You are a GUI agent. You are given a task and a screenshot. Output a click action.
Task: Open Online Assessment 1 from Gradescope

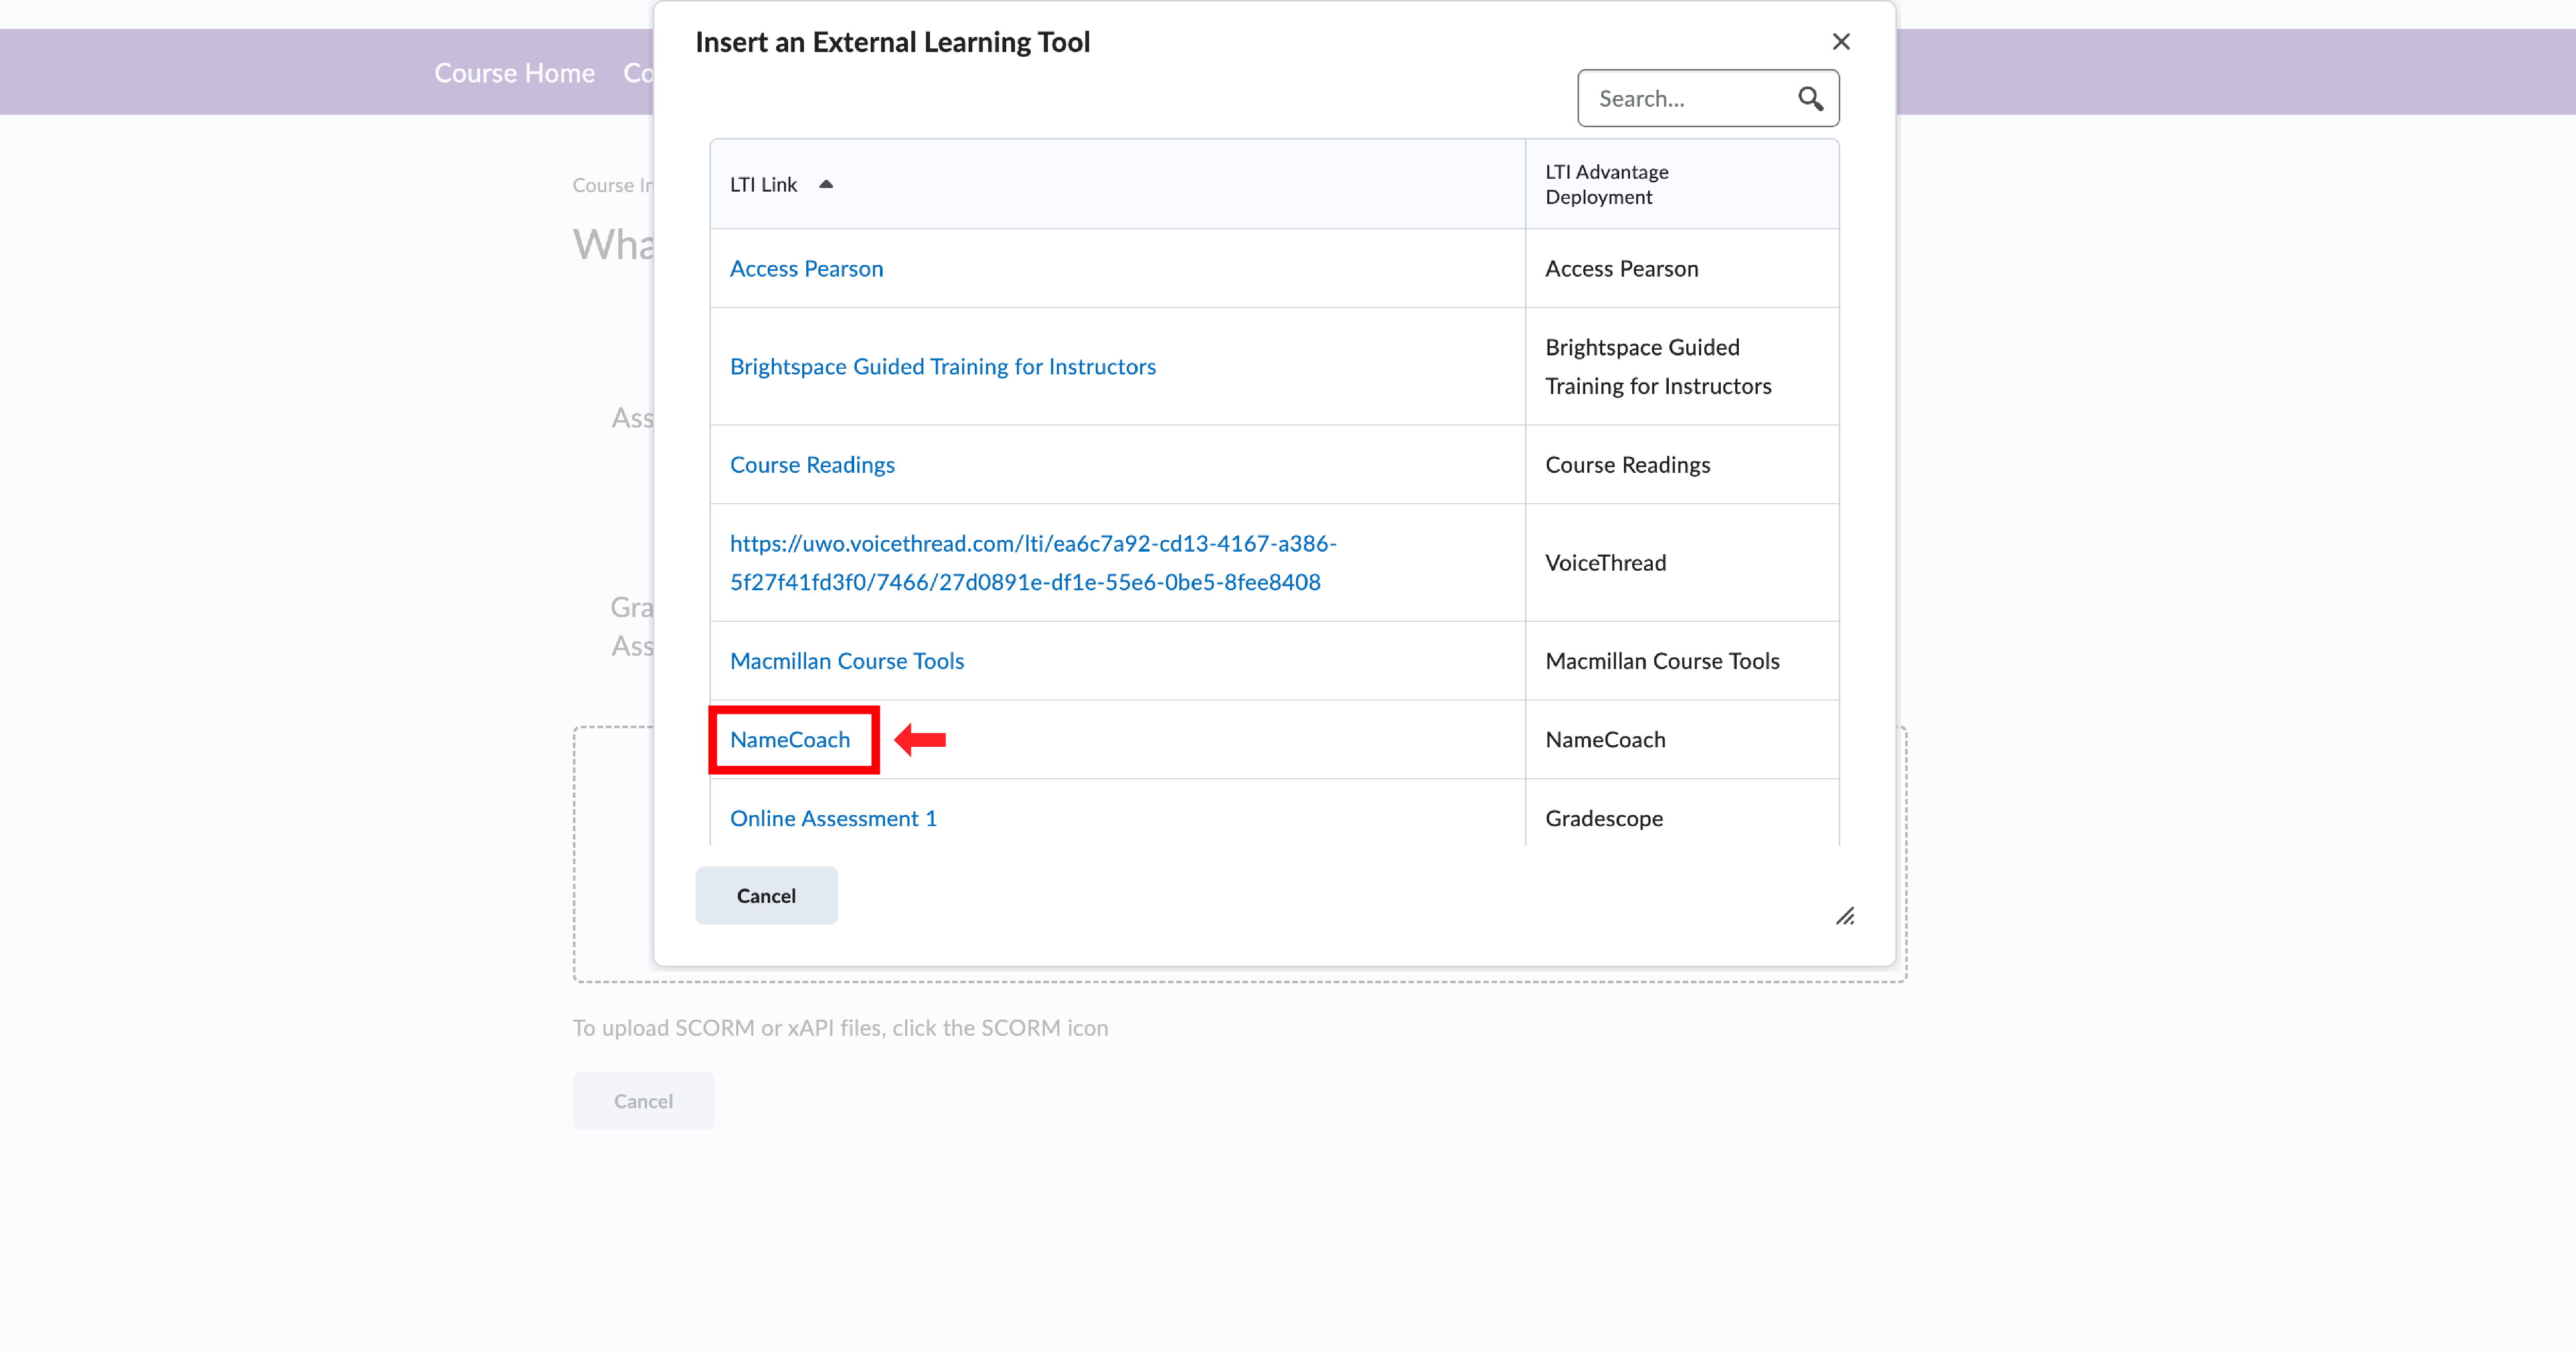(832, 817)
